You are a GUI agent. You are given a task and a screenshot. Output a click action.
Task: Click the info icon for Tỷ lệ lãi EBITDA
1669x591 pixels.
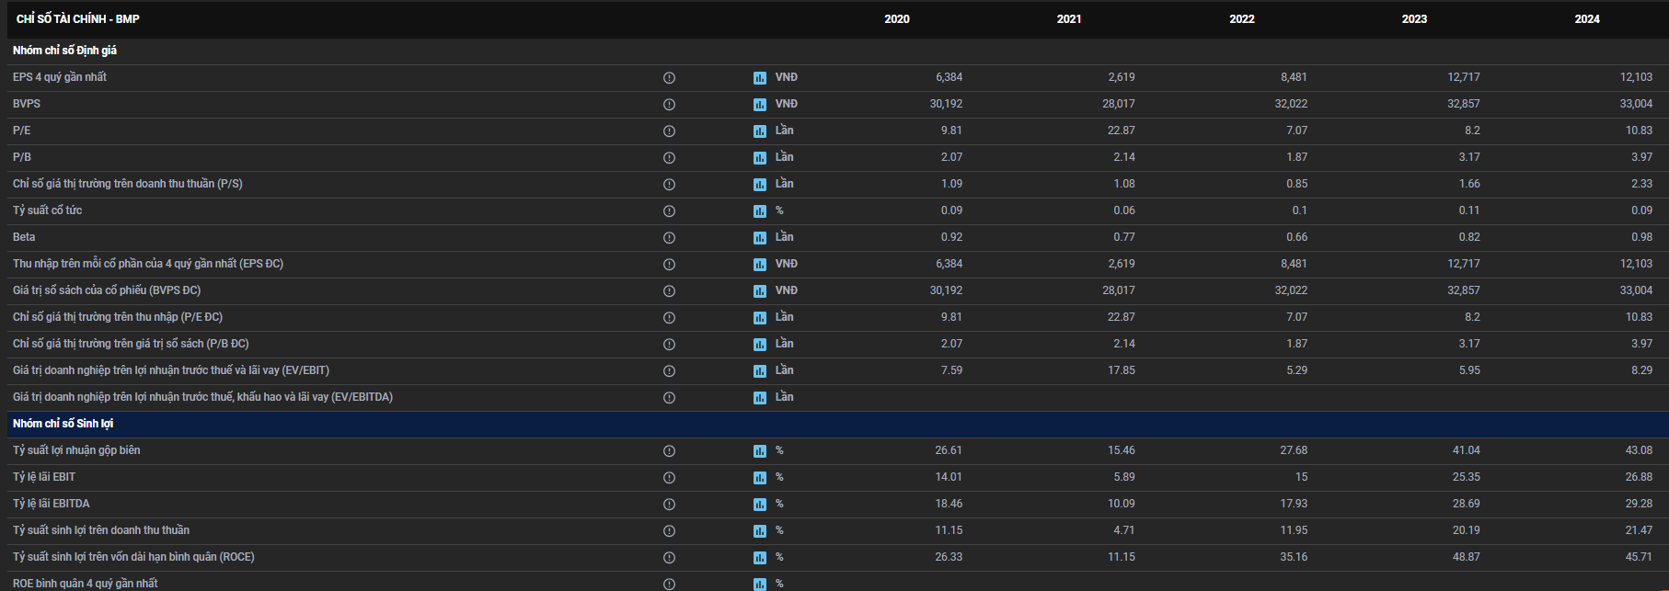click(669, 505)
